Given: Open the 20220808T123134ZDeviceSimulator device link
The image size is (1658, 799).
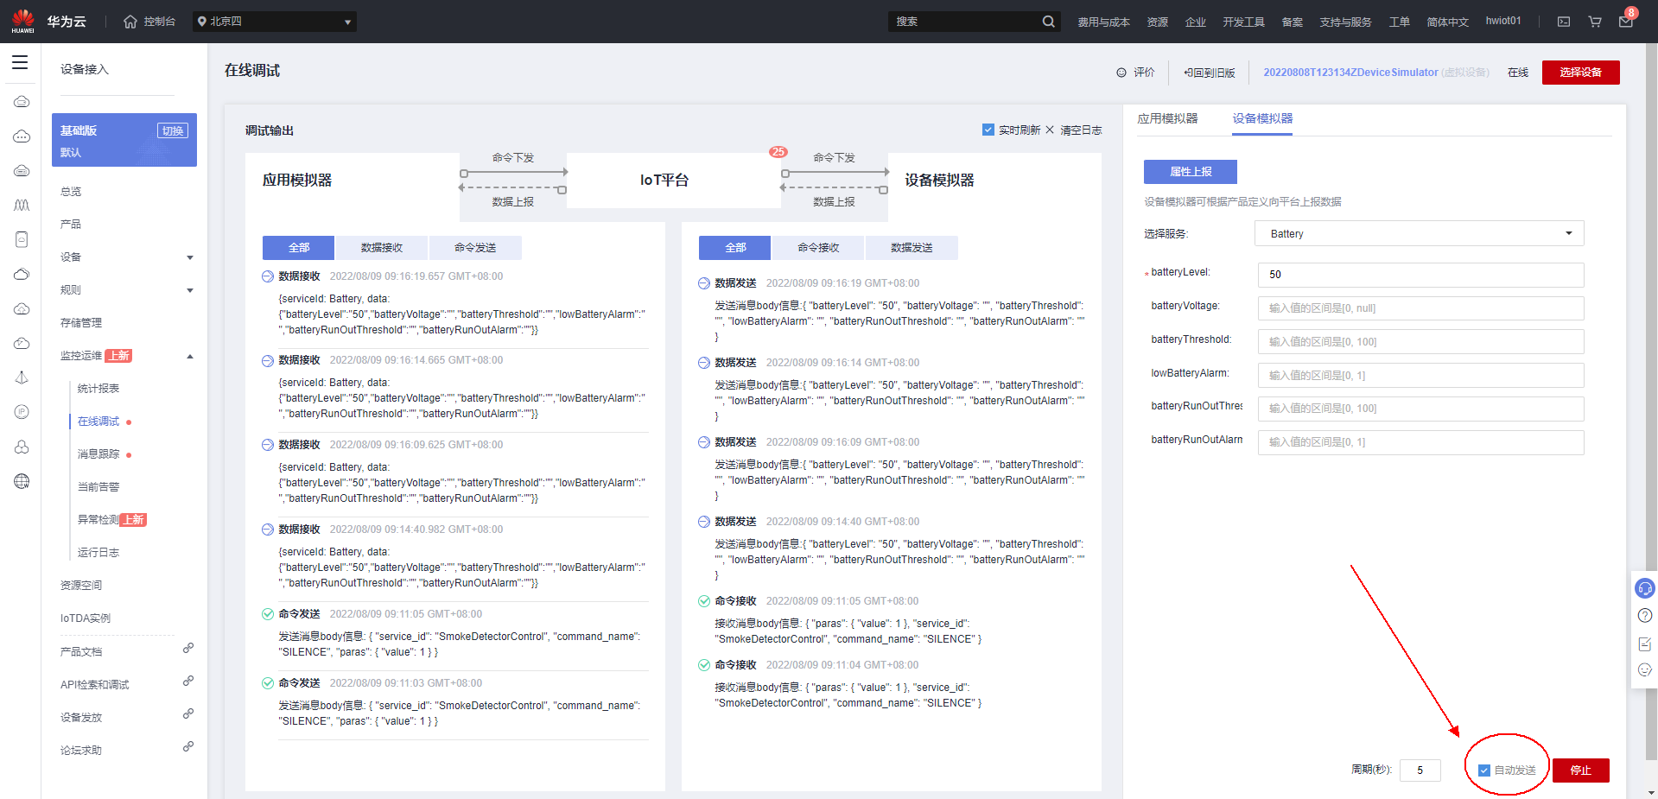Looking at the screenshot, I should [1350, 73].
